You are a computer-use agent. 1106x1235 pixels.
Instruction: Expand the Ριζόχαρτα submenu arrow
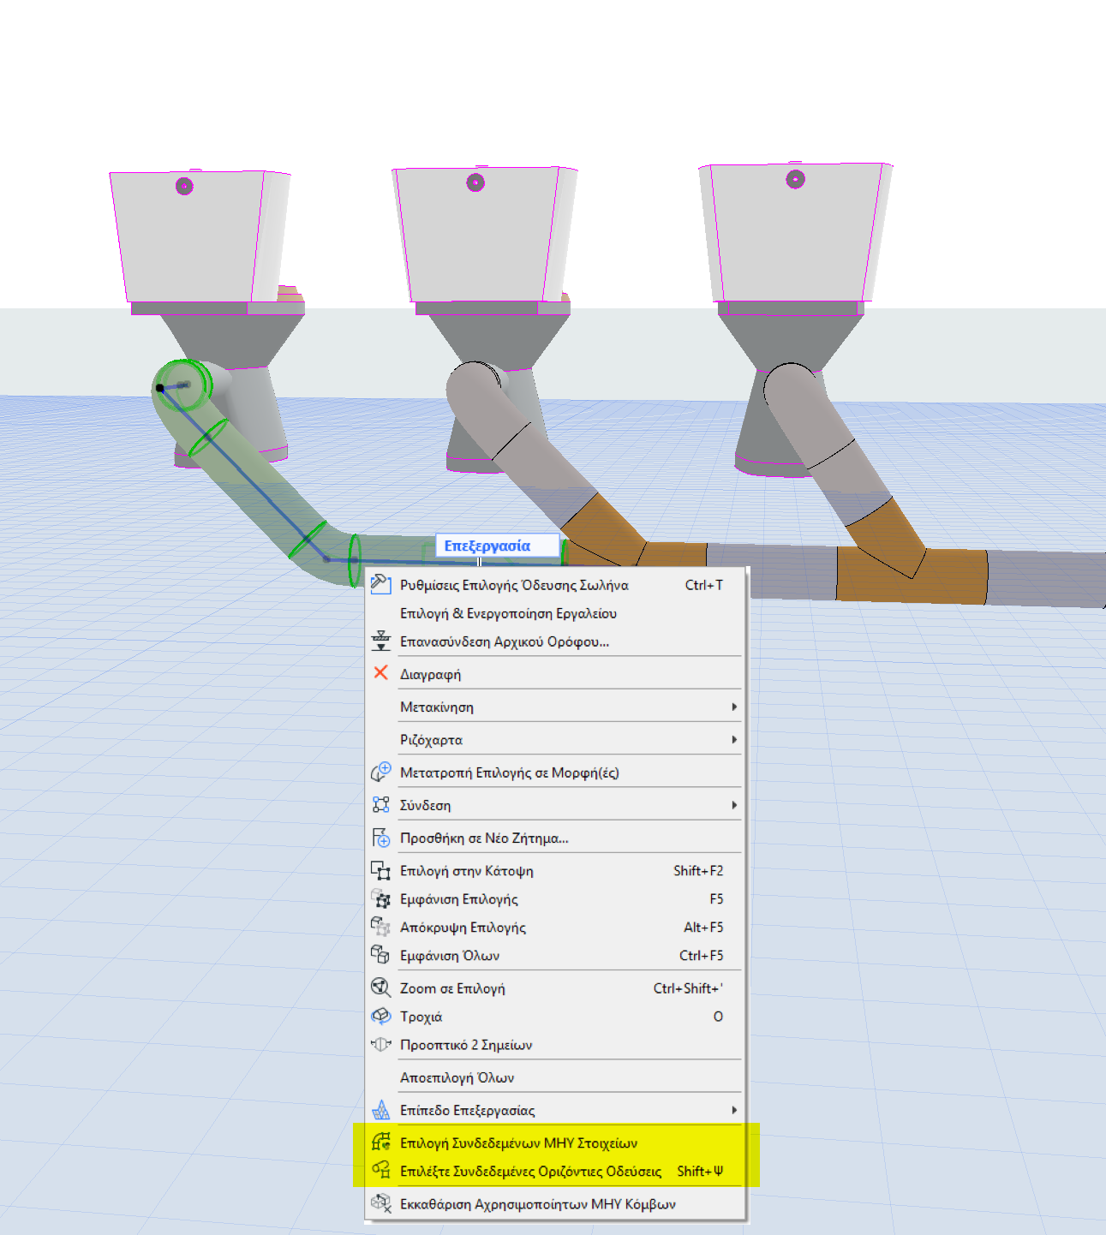coord(734,739)
